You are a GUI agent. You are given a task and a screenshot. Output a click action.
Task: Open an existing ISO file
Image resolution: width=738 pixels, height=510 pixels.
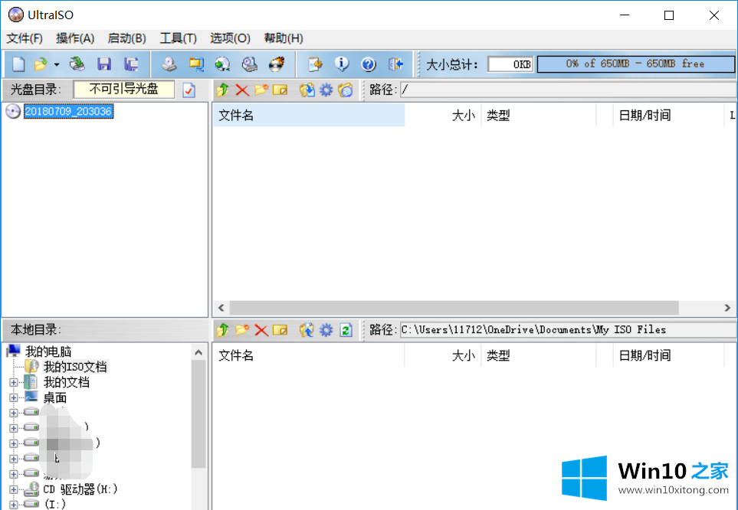tap(41, 64)
